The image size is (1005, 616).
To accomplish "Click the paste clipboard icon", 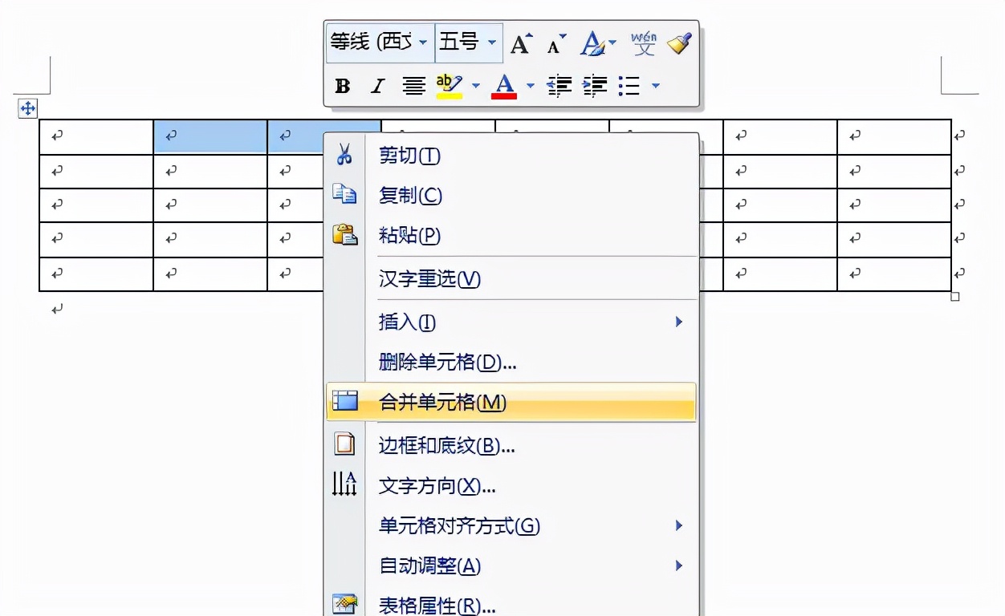I will tap(344, 234).
